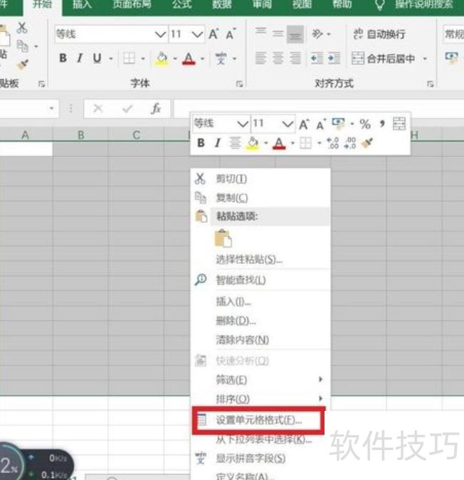Viewport: 464px width, 480px height.
Task: Choose 复制(C) from context menu
Action: [x=260, y=198]
